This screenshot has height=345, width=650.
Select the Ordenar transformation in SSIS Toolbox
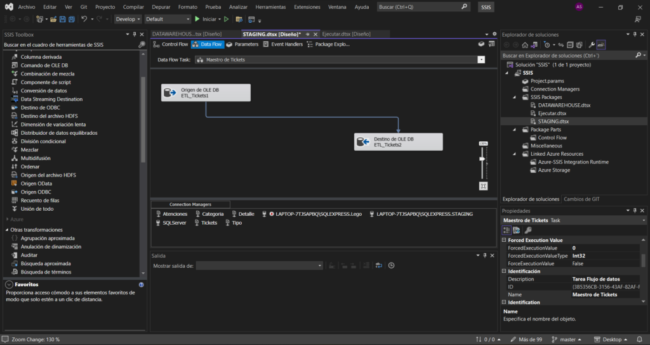point(30,166)
